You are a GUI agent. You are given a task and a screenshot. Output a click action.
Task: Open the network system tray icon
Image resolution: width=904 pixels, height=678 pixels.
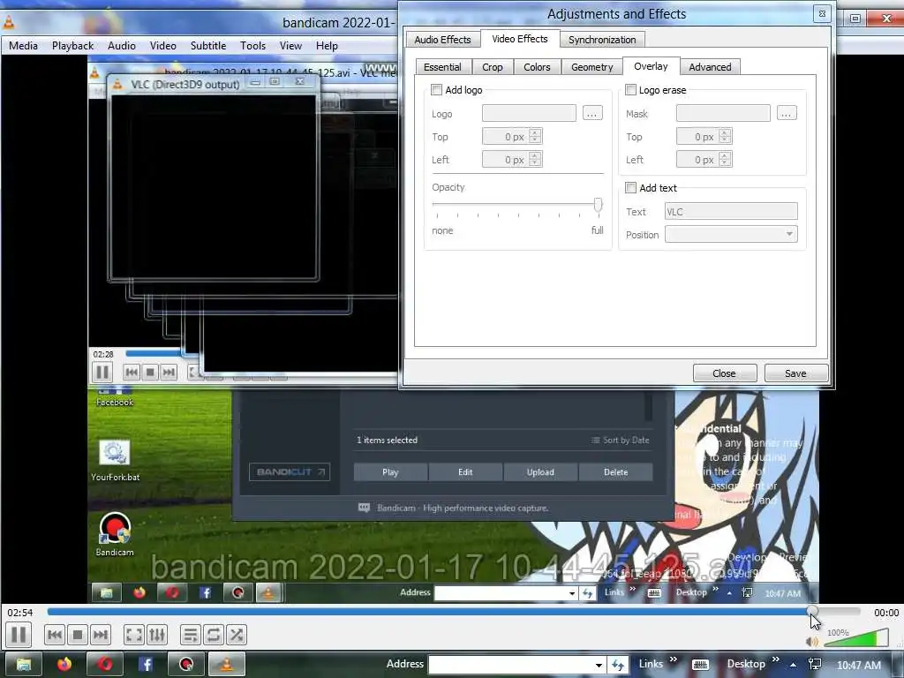815,664
